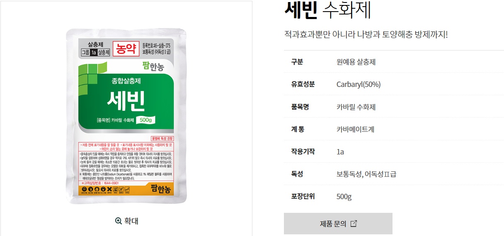
Task: Click the 보통독성, 어독성Ⅱ급 toxicity value
Action: pyautogui.click(x=366, y=174)
